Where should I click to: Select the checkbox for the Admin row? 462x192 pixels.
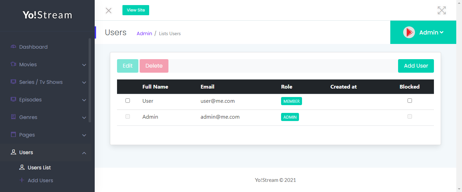pos(128,117)
